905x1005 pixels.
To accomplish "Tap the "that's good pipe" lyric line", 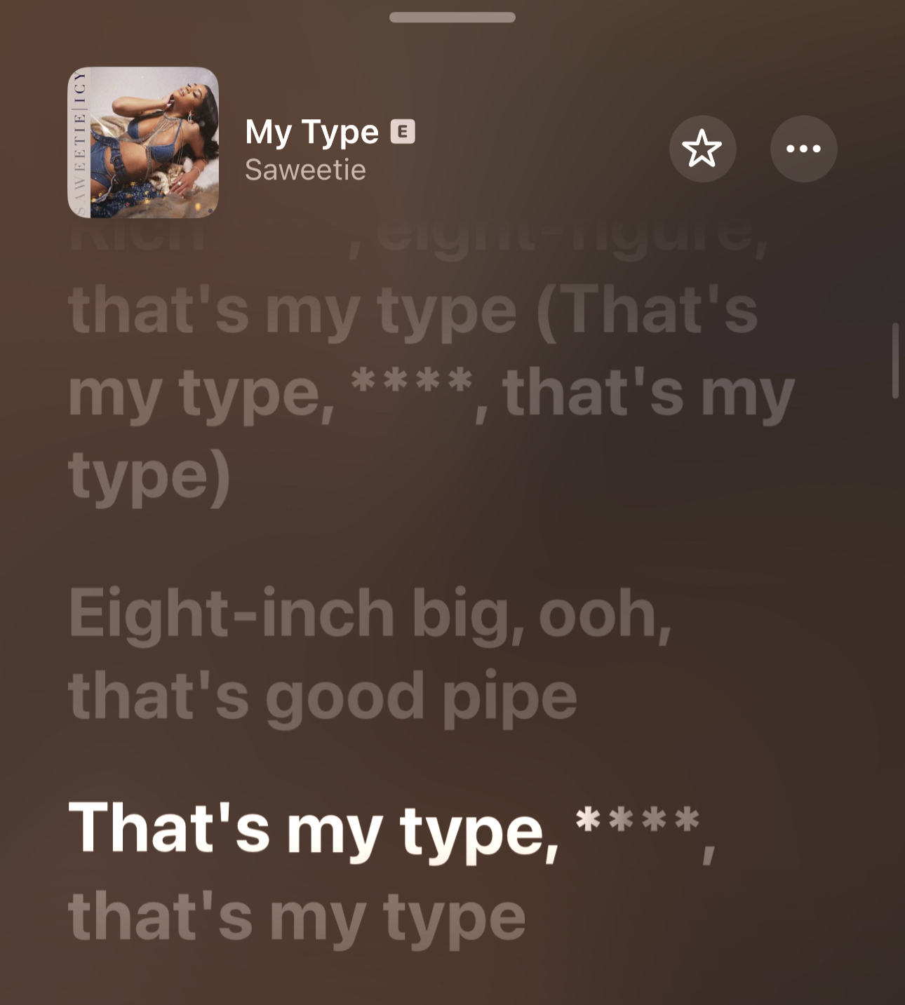I will pos(323,696).
